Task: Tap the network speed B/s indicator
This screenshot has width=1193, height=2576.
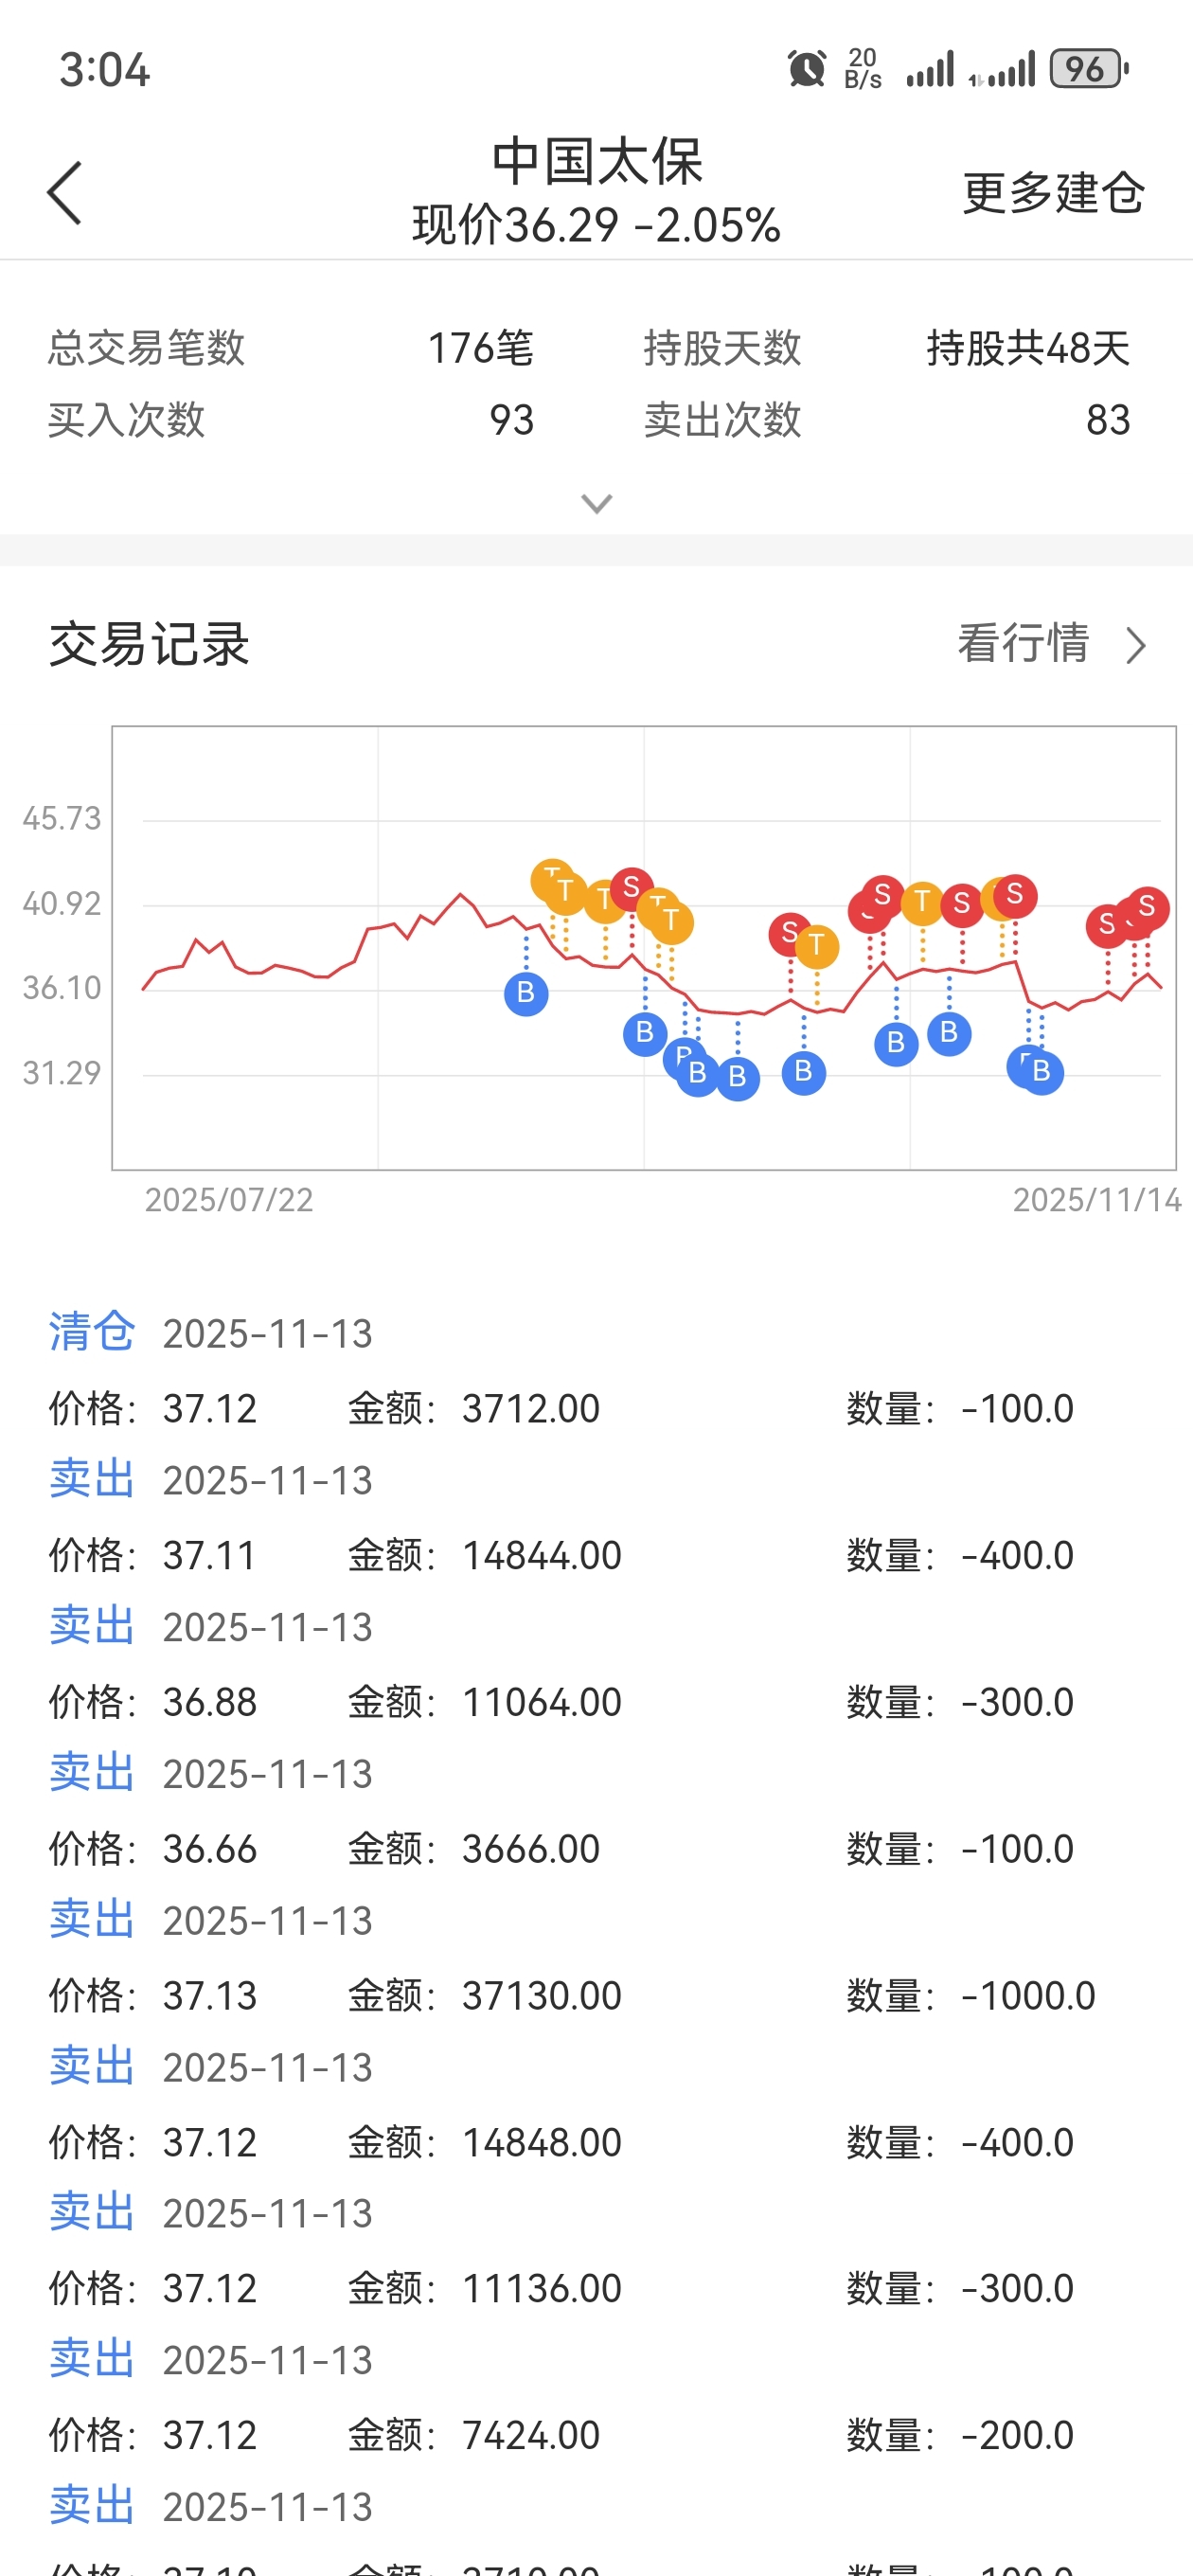Action: [863, 69]
